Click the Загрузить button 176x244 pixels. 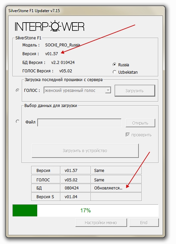point(135,91)
